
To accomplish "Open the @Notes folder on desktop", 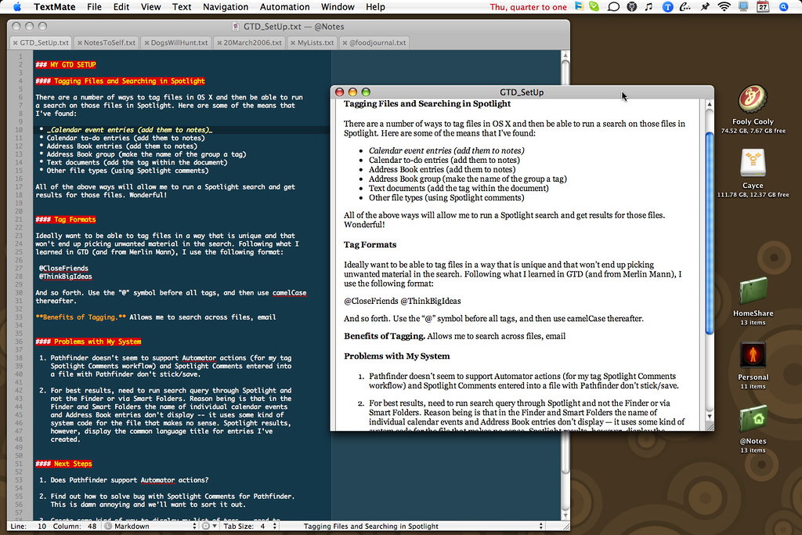I will point(753,418).
